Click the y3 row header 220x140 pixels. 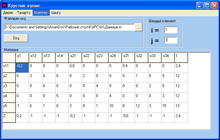[x=9, y=88]
